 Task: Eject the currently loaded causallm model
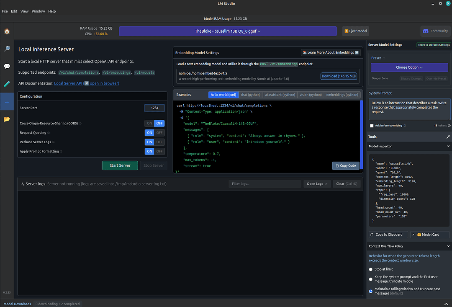point(355,31)
